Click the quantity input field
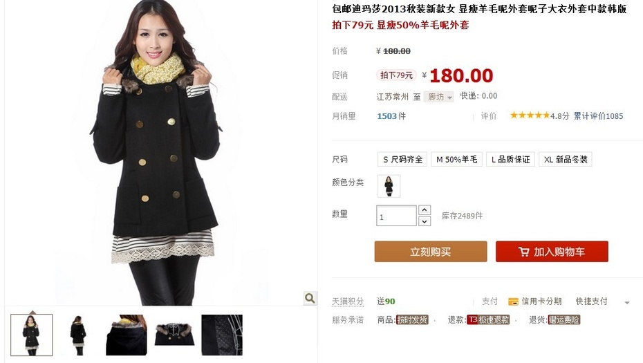 click(396, 216)
